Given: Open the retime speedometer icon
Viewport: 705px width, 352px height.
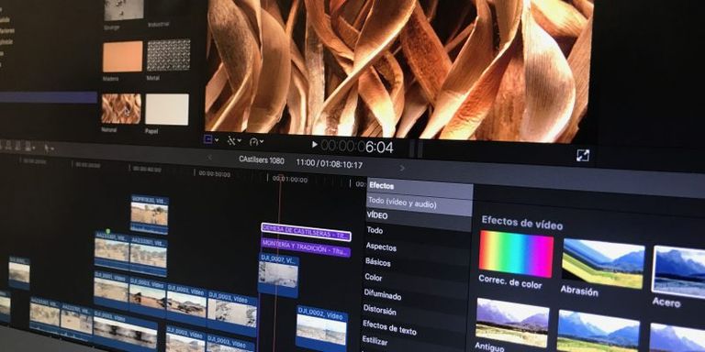Looking at the screenshot, I should tap(253, 142).
